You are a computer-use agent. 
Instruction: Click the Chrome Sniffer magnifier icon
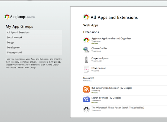pyautogui.click(x=87, y=50)
